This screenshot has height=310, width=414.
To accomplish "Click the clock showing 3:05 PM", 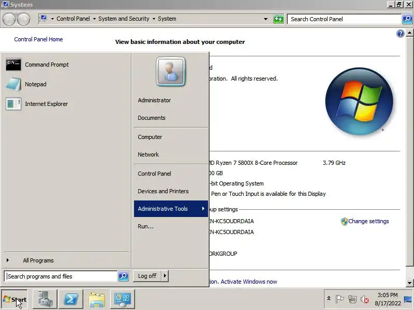I will click(x=387, y=295).
